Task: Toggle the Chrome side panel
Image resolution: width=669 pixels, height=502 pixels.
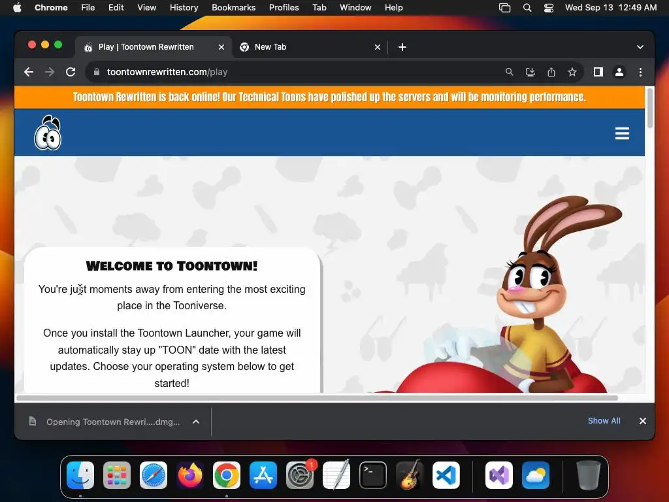Action: [x=598, y=72]
